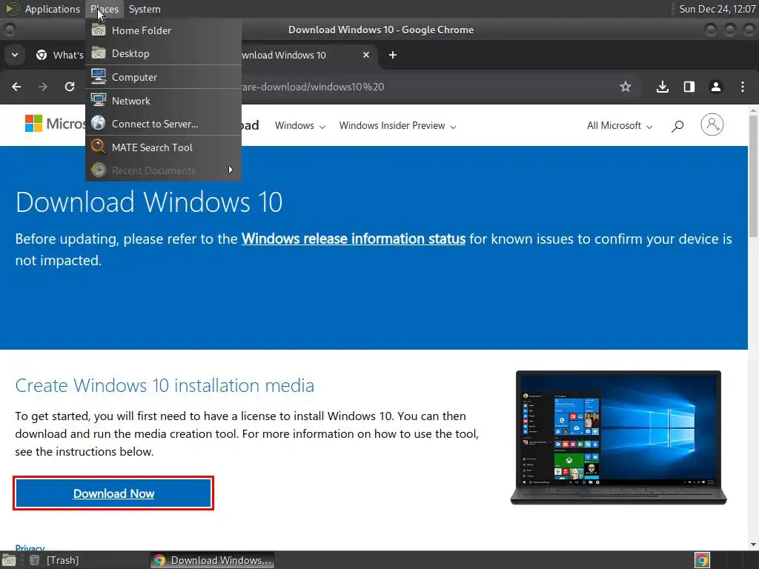The height and width of the screenshot is (569, 759).
Task: Expand Windows Insider Preview dropdown
Action: click(397, 126)
